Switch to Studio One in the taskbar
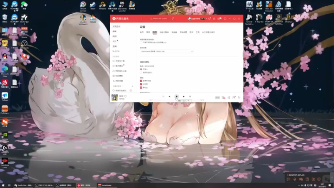This screenshot has width=334, height=188. [23, 185]
